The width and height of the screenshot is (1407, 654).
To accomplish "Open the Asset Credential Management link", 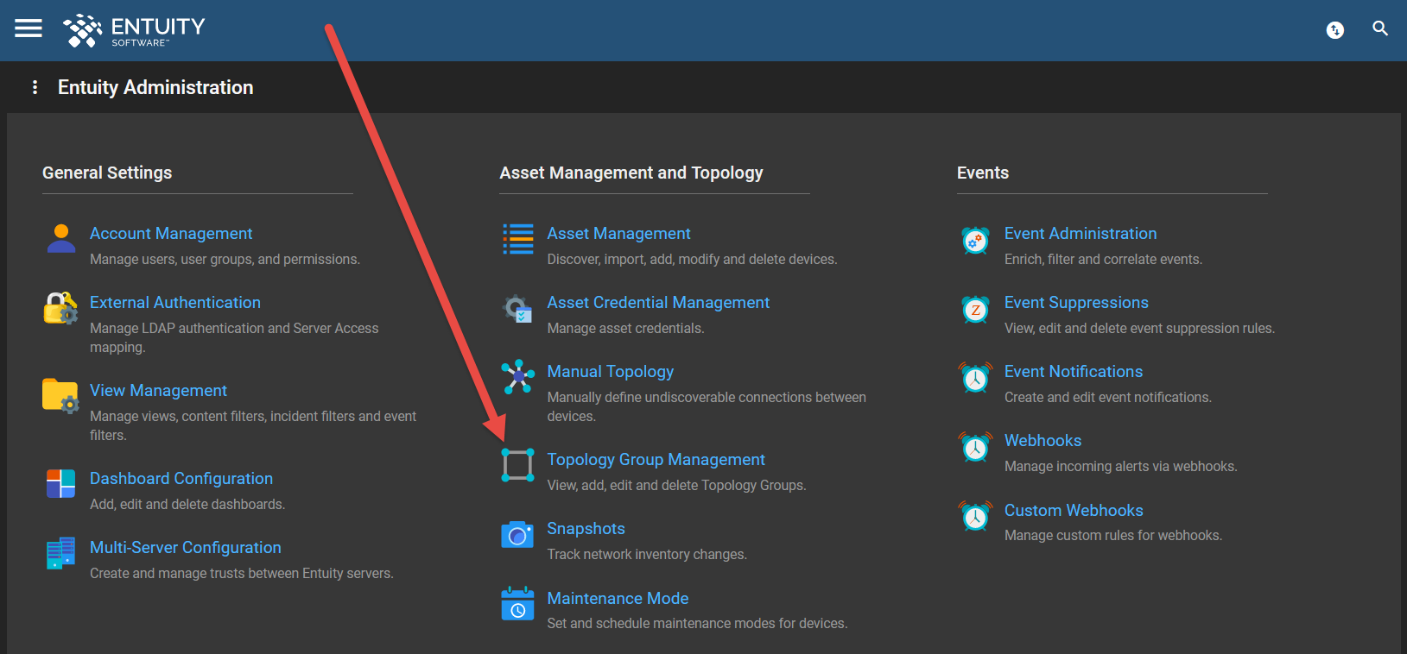I will pos(658,303).
